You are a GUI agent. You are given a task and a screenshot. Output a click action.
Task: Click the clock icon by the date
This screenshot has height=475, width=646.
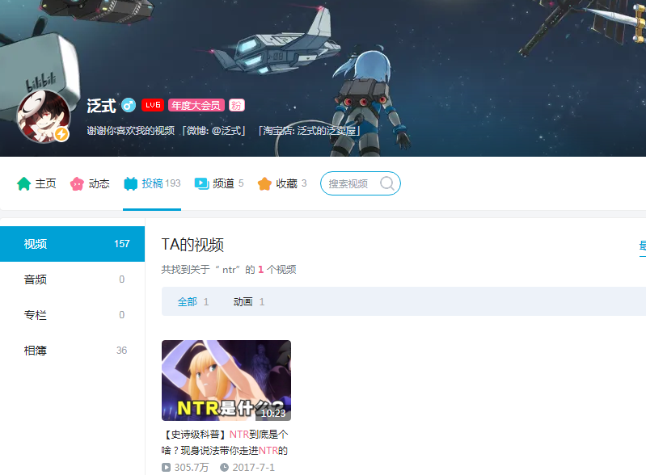coord(224,468)
